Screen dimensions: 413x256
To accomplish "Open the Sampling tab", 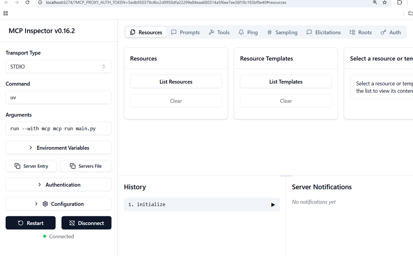I will pyautogui.click(x=282, y=33).
